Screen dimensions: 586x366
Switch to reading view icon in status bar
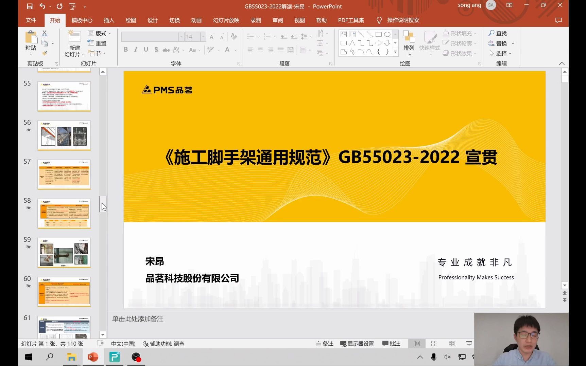click(x=452, y=344)
